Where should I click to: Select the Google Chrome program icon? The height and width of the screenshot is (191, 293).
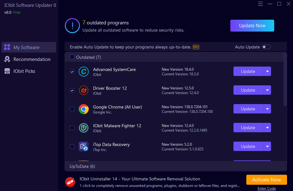pyautogui.click(x=84, y=109)
